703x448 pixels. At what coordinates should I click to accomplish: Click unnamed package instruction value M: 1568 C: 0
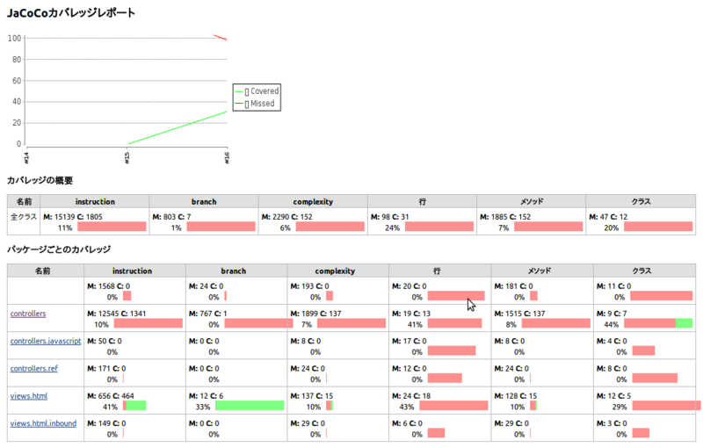click(108, 285)
